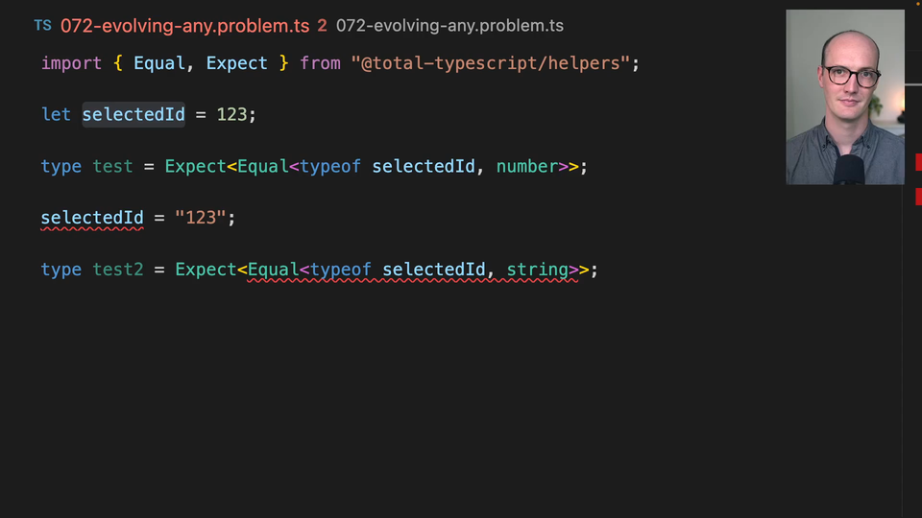Click the number type in the first Expect line
This screenshot has height=518, width=922.
click(x=526, y=167)
